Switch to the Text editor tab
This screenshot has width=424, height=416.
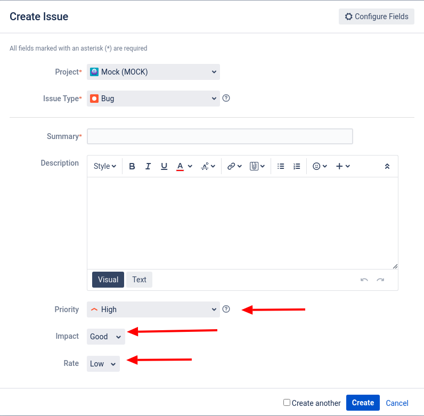(139, 280)
